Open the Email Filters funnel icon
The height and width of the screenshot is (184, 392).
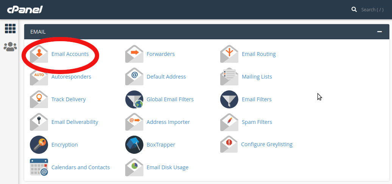coord(229,99)
